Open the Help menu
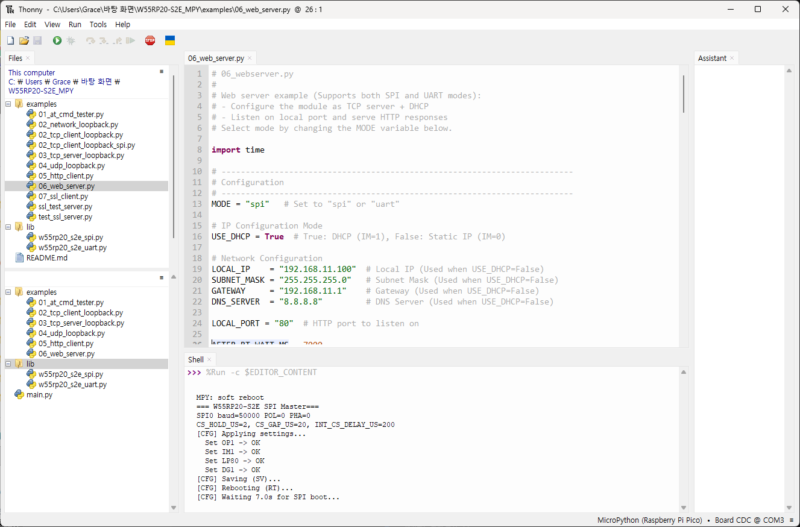Image resolution: width=800 pixels, height=527 pixels. [122, 25]
